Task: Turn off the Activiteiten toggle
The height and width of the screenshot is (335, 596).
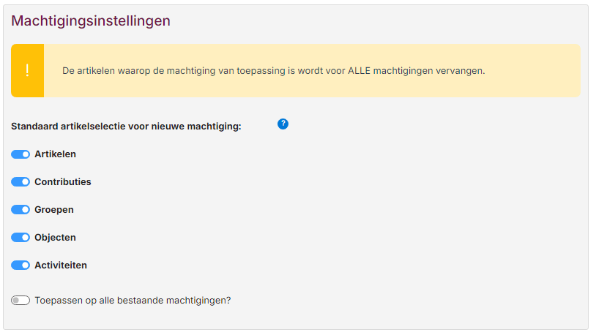Action: point(21,265)
